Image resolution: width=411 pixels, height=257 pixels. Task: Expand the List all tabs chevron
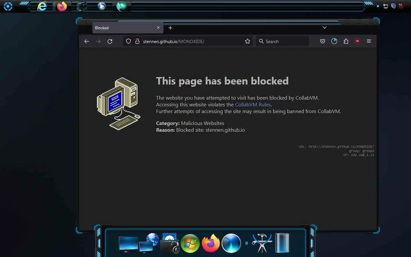[325, 28]
